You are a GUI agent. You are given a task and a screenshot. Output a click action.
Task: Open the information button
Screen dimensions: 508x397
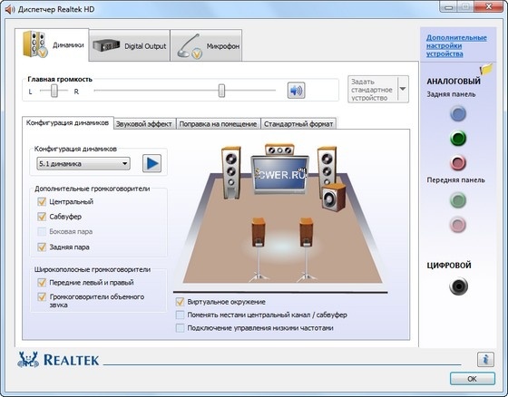(x=485, y=360)
